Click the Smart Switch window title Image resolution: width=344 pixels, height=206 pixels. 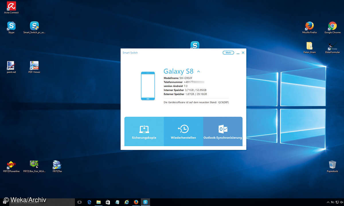click(130, 53)
